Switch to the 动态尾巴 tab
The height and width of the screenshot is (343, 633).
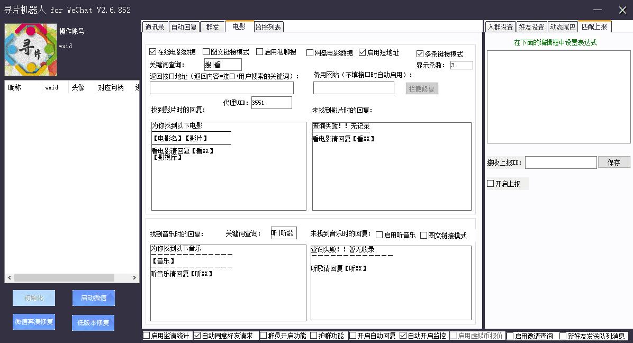pyautogui.click(x=563, y=27)
